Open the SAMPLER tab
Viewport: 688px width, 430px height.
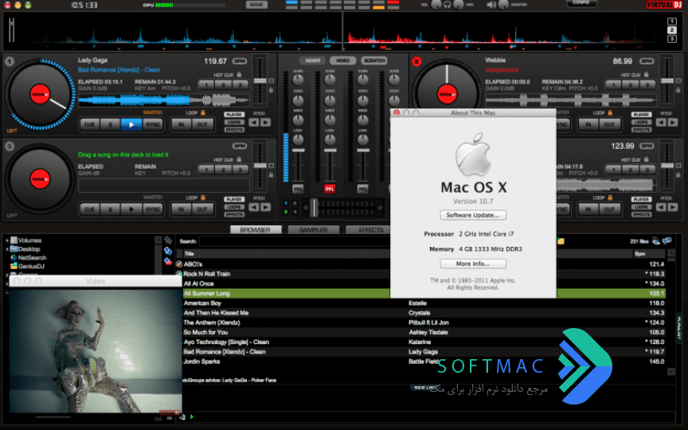(x=313, y=229)
